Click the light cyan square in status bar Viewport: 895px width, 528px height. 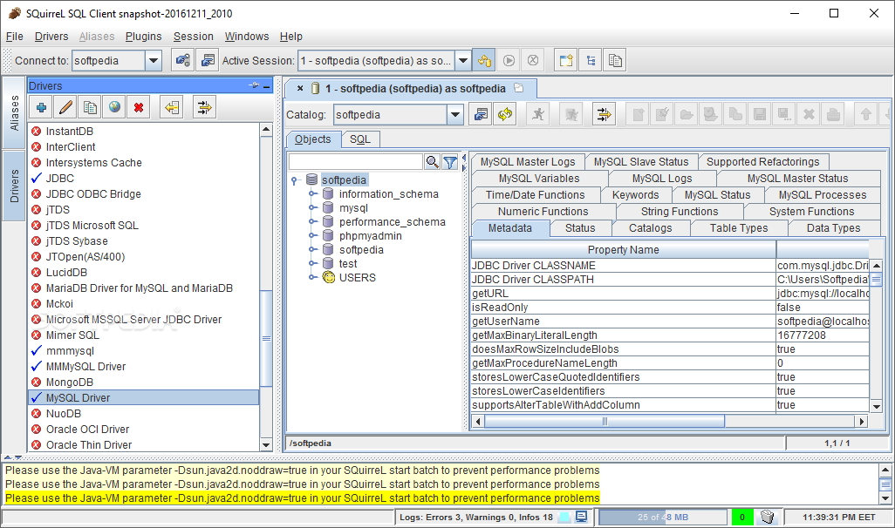click(564, 518)
